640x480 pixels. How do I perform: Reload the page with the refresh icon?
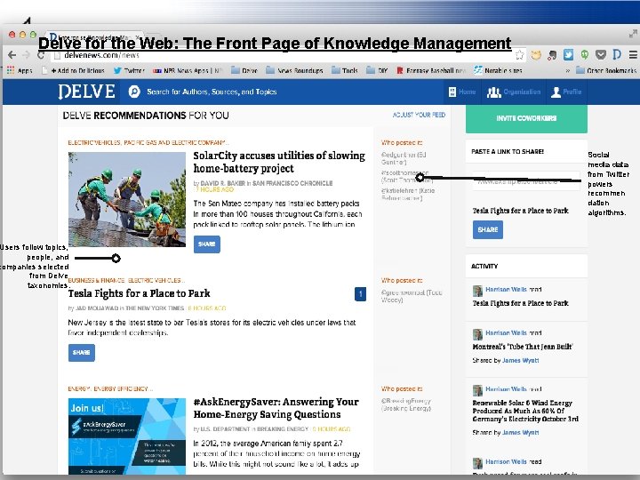point(40,55)
